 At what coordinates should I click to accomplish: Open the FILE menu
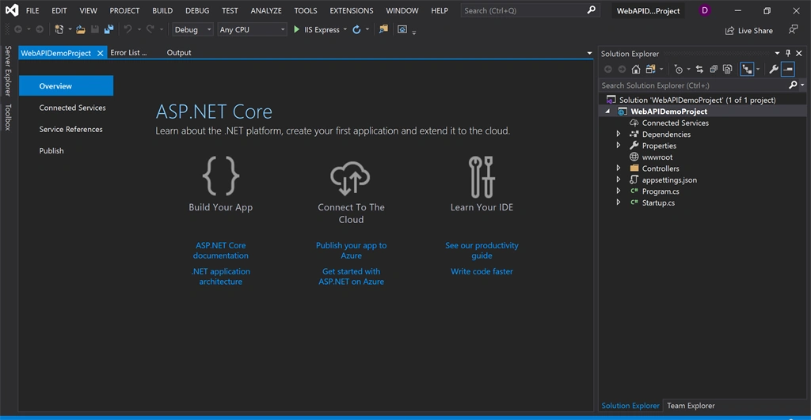click(32, 10)
